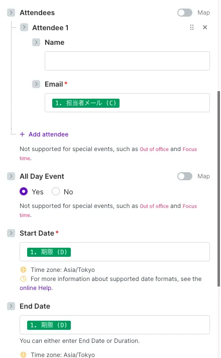Expand the End Date chevron
This screenshot has height=358, width=221.
(x=11, y=306)
